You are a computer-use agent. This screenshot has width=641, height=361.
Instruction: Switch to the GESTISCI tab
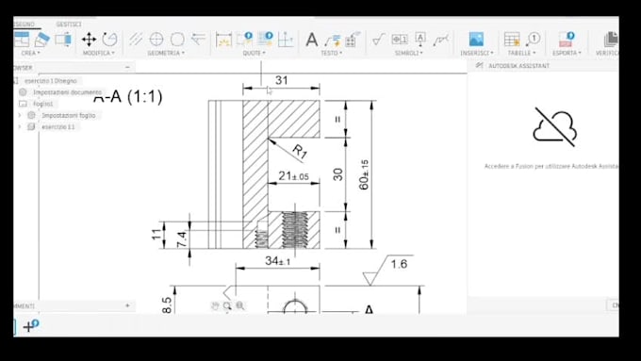coord(69,25)
